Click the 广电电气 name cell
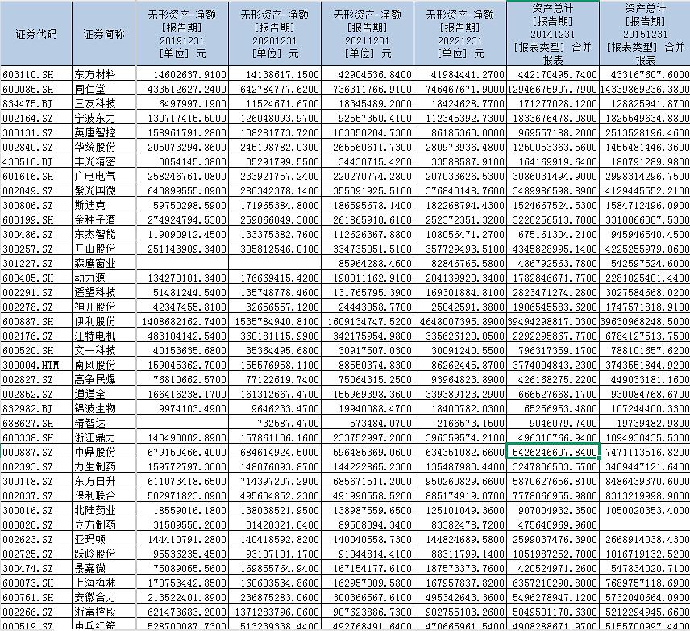 [x=104, y=176]
